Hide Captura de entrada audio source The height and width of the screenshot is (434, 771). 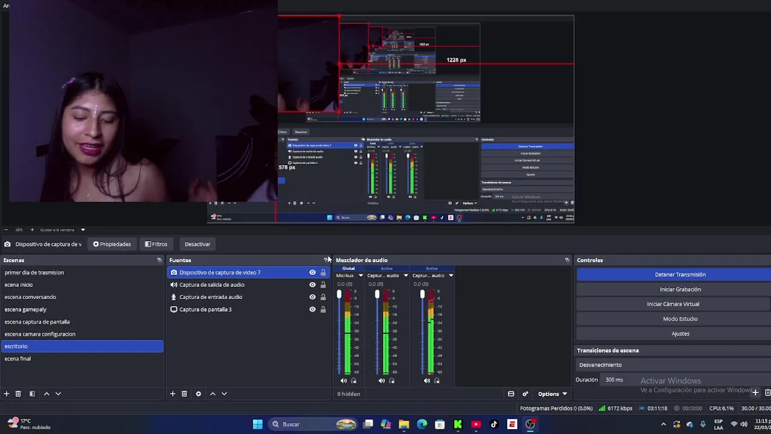coord(312,297)
